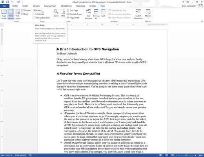Screen dimensions: 204x157
Task: Click the bold term Points of Interest
Action: [73, 143]
